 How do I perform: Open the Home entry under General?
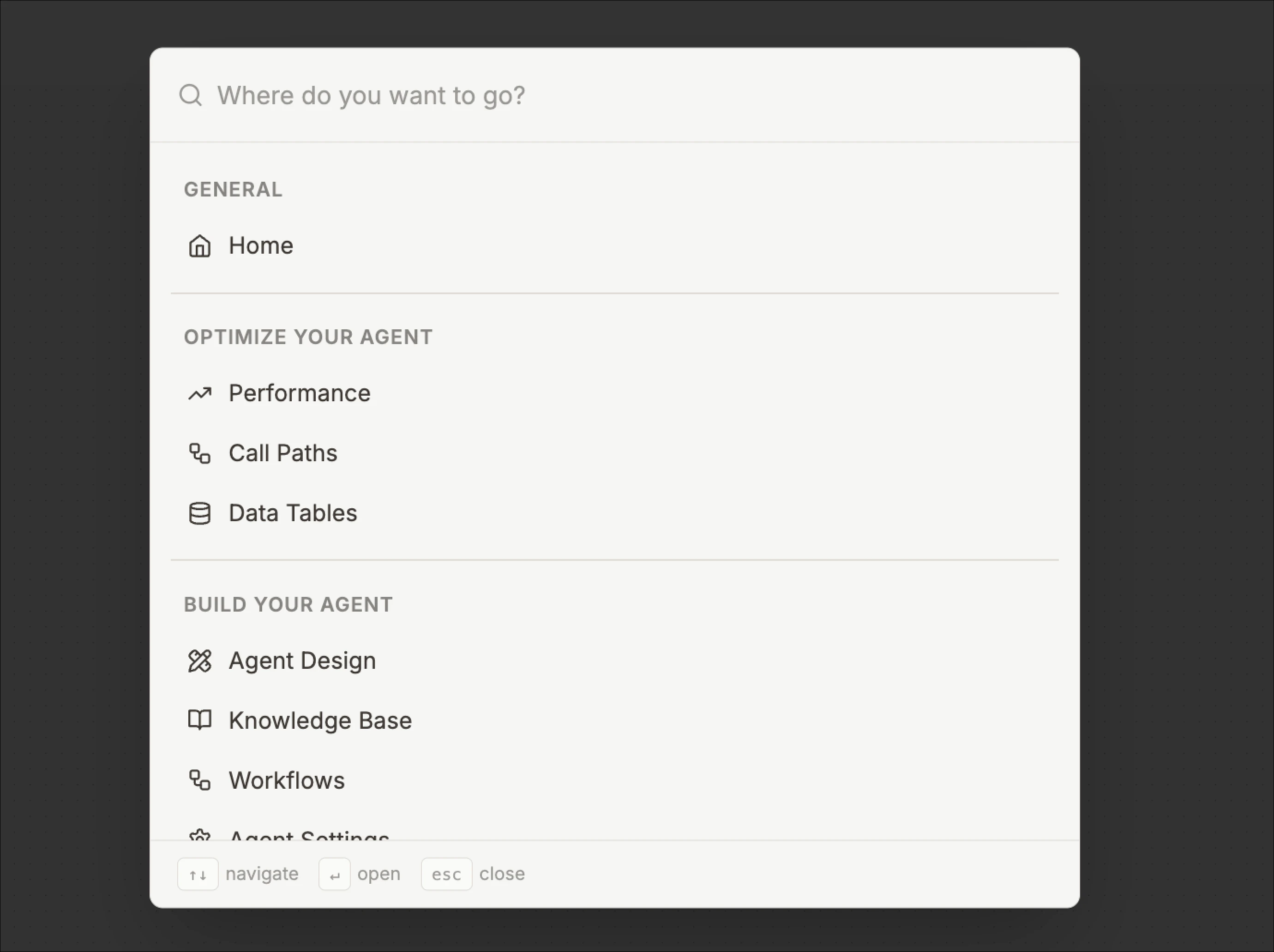coord(260,246)
